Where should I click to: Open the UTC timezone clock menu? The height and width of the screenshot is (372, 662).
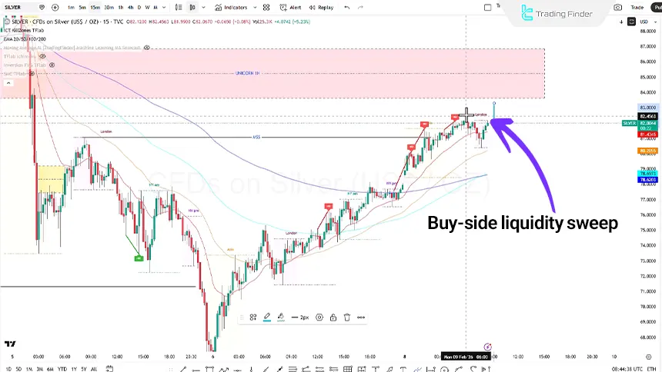tap(627, 369)
